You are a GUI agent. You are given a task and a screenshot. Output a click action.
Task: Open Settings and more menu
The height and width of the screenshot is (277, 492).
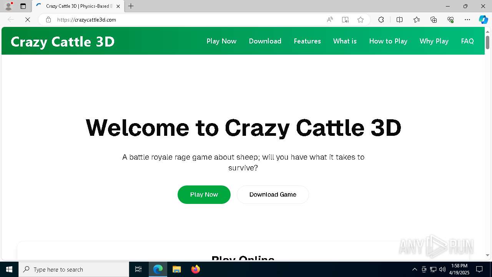467,20
